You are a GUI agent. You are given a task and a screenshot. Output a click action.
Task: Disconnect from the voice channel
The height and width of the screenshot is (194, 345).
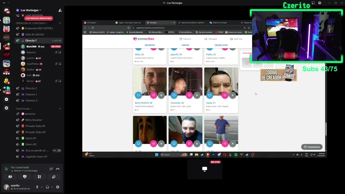(57, 169)
